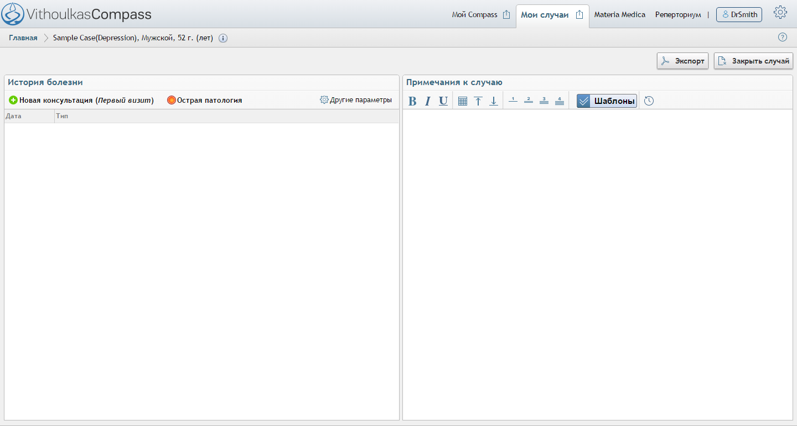Image resolution: width=797 pixels, height=426 pixels.
Task: Click the История болезни panel title
Action: 45,82
